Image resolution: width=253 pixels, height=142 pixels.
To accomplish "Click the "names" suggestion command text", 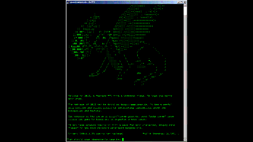I will tap(74, 128).
